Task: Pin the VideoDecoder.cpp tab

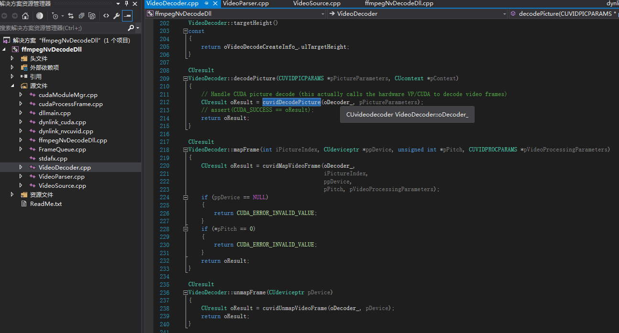Action: [x=206, y=3]
